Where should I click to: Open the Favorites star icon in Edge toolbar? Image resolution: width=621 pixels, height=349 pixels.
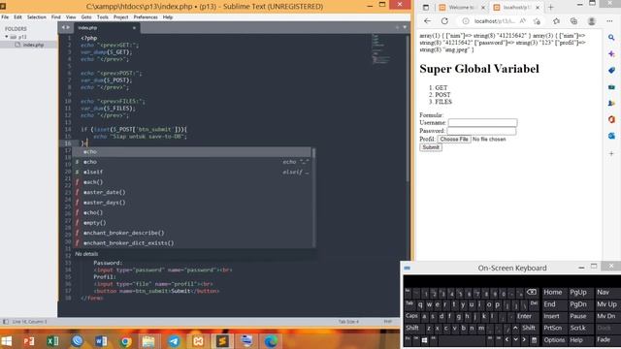[x=556, y=21]
